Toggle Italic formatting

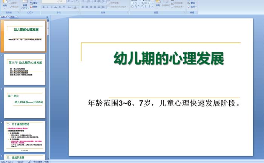(x=48, y=7)
